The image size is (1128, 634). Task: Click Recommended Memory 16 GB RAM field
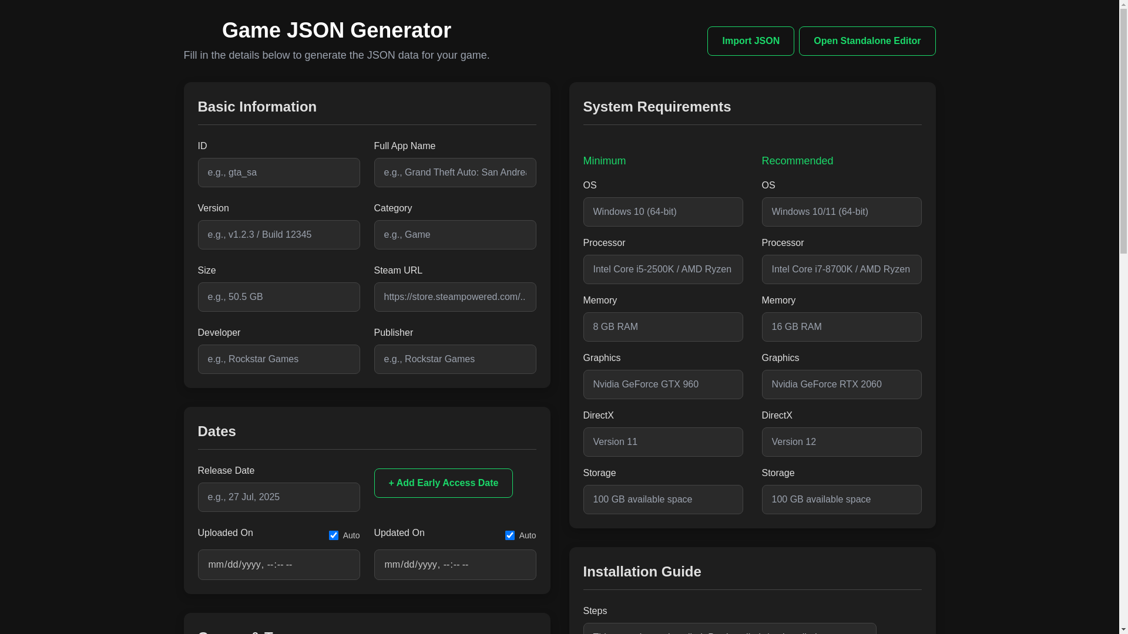coord(841,327)
